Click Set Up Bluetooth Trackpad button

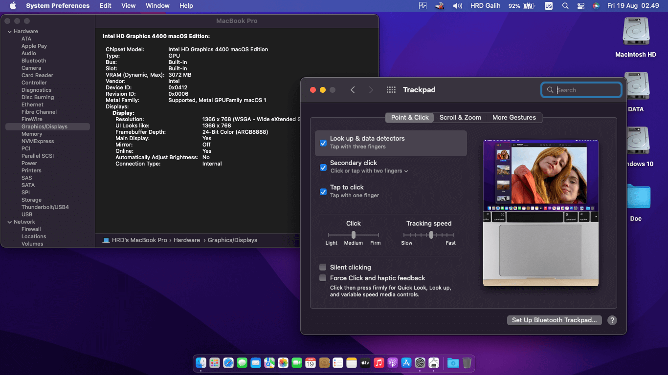coord(554,320)
